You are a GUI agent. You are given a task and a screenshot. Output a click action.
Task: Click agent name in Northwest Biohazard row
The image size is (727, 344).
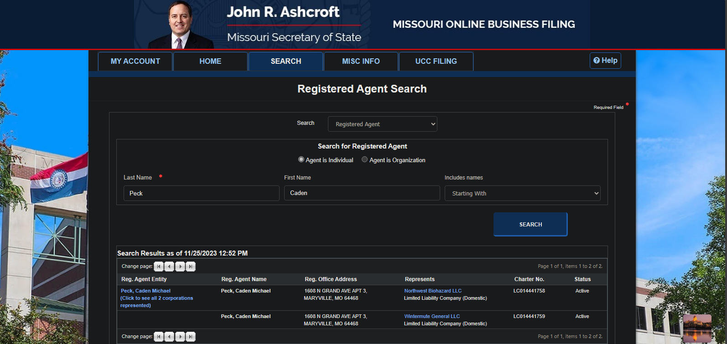[246, 291]
